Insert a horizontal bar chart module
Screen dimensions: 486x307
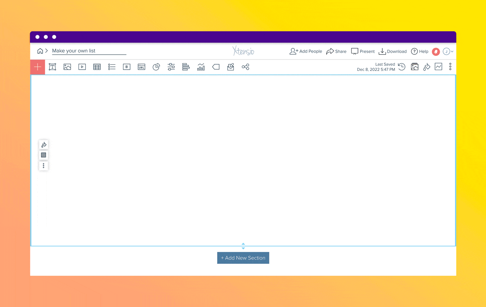(186, 67)
